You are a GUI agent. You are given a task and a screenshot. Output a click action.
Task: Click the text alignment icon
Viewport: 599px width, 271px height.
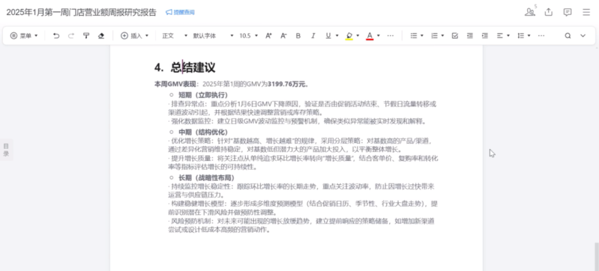(x=500, y=35)
